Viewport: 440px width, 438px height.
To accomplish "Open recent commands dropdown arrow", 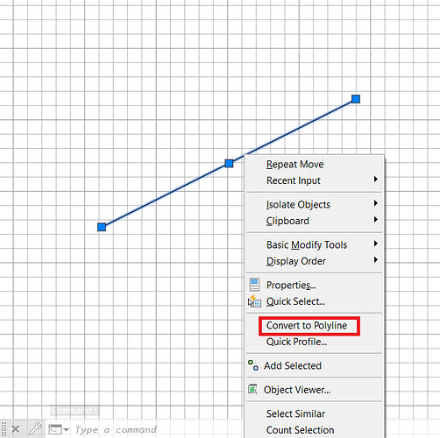I will [67, 429].
